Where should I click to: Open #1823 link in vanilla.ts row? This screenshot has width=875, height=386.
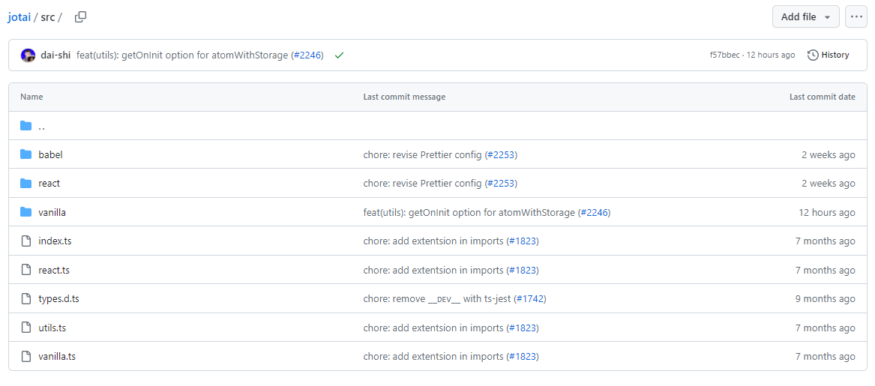pos(523,356)
